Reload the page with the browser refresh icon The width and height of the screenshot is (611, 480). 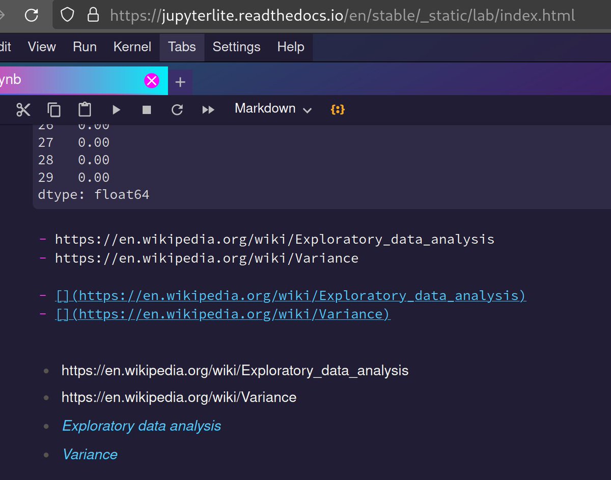tap(32, 15)
